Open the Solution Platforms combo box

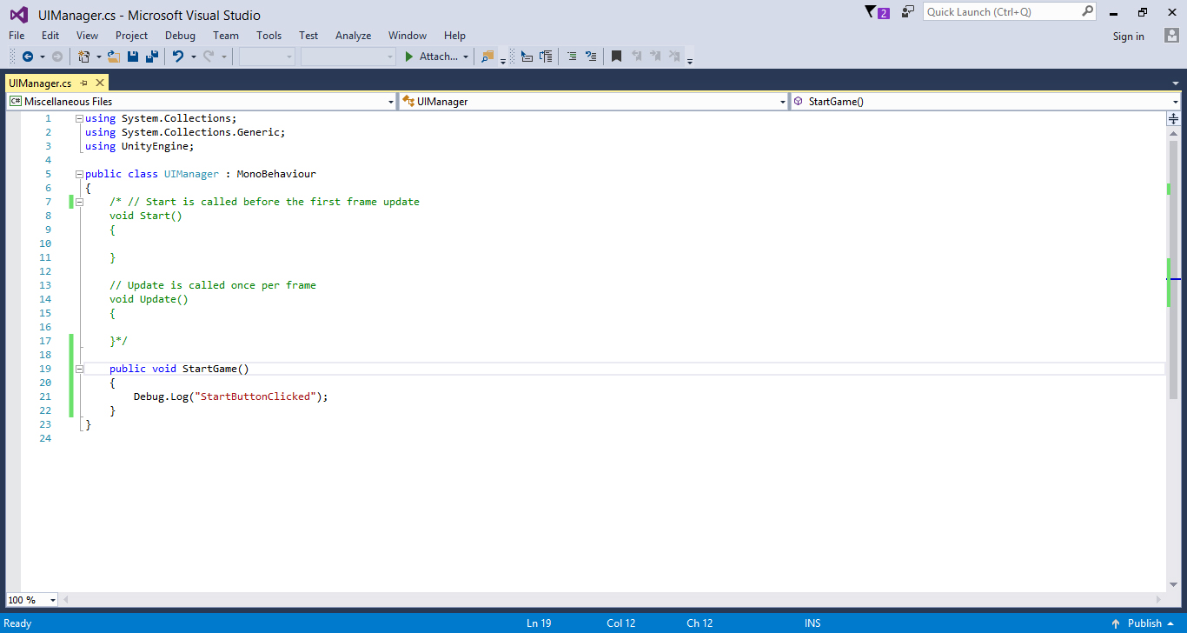click(348, 57)
